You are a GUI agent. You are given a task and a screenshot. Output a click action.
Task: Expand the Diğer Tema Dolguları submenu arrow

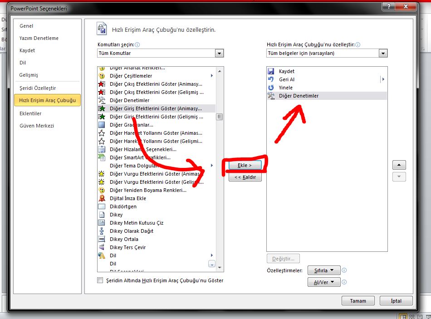[212, 165]
